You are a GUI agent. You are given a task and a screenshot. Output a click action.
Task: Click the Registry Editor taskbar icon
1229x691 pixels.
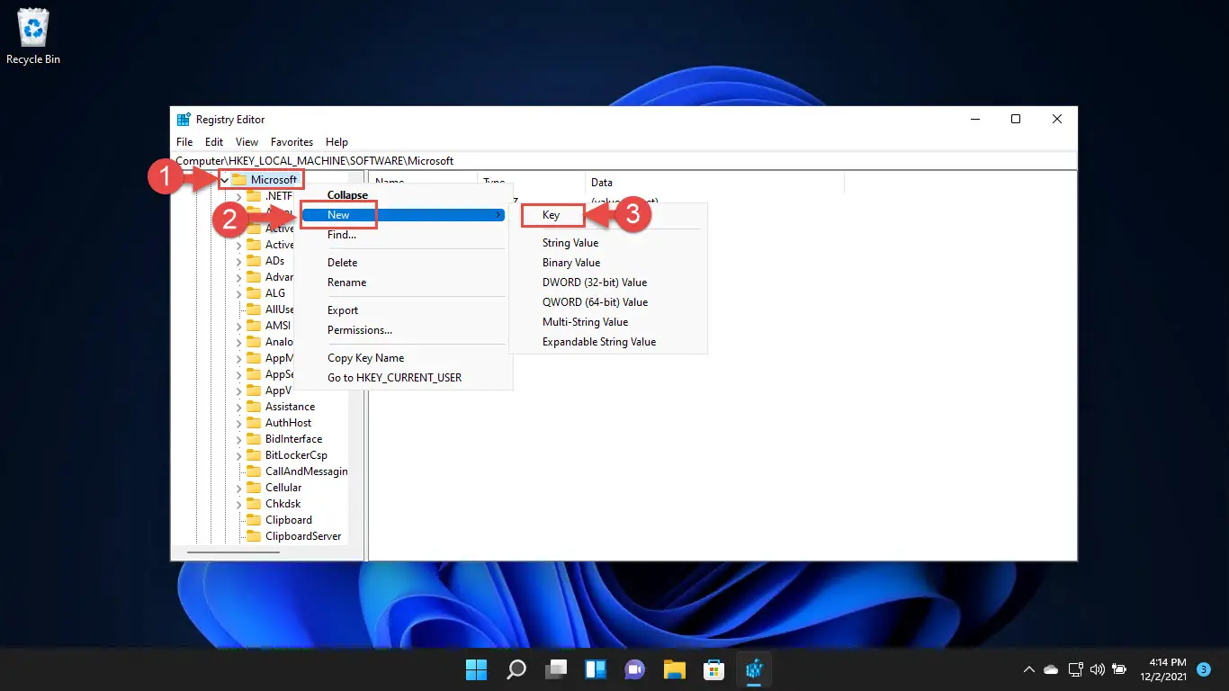click(754, 669)
